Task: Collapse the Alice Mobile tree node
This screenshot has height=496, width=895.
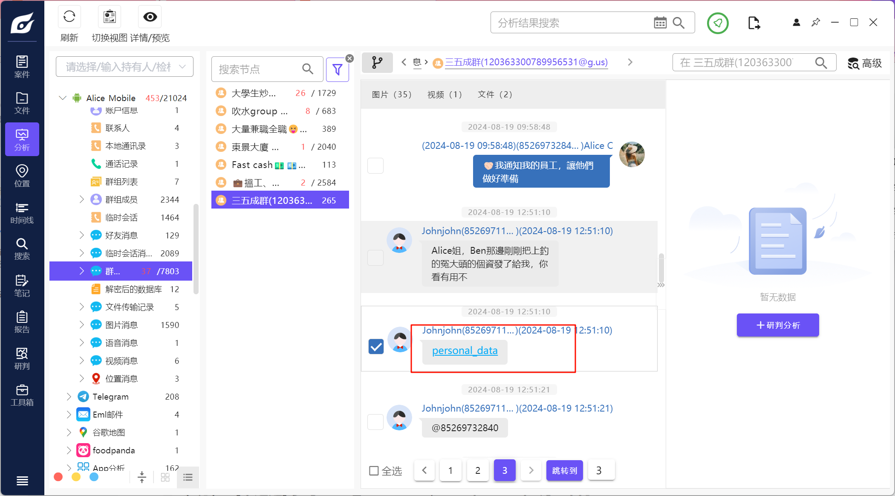Action: [x=63, y=98]
